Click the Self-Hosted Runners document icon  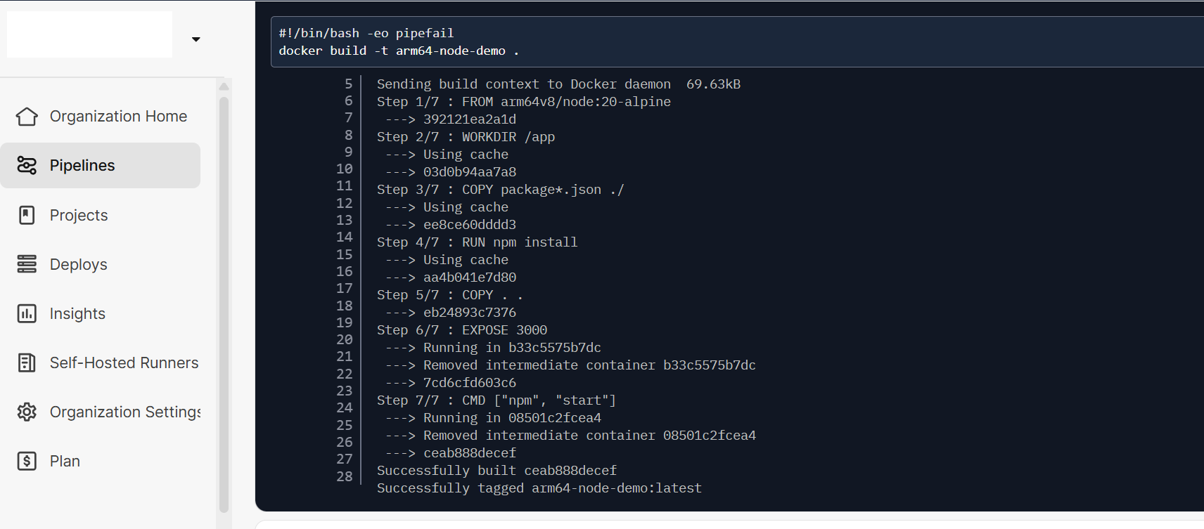tap(26, 363)
